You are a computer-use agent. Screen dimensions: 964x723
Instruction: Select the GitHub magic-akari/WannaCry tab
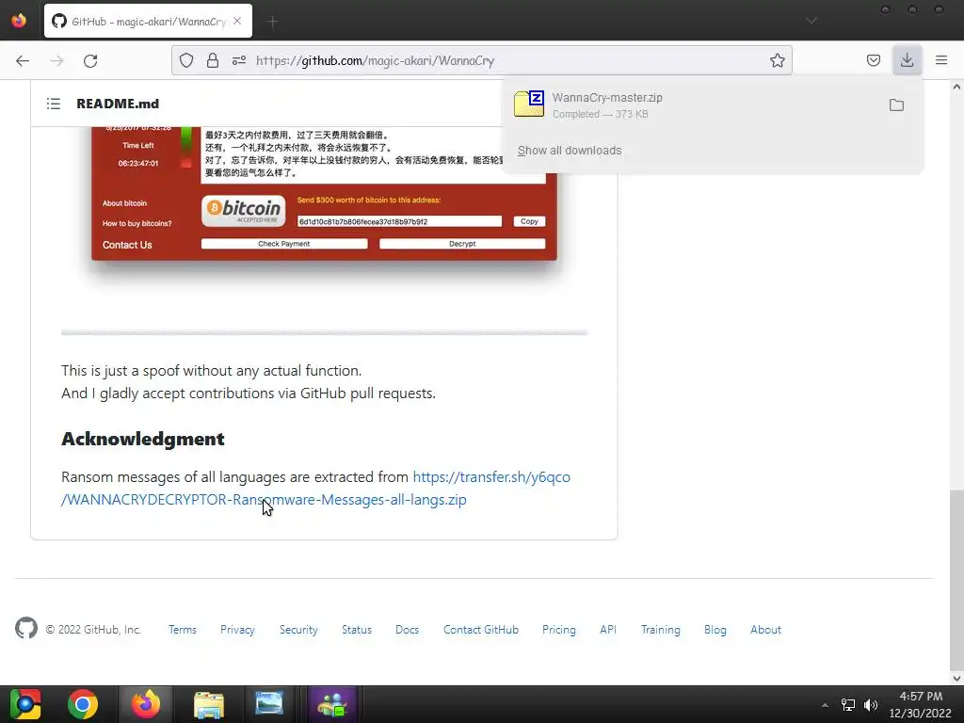click(148, 21)
